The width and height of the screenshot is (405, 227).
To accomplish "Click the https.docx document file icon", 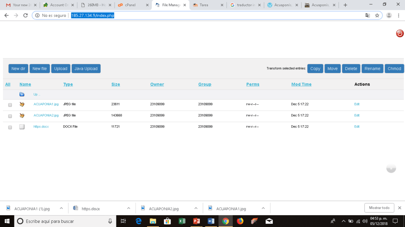I will point(22,127).
